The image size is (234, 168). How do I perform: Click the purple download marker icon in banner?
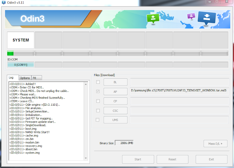coord(191,16)
